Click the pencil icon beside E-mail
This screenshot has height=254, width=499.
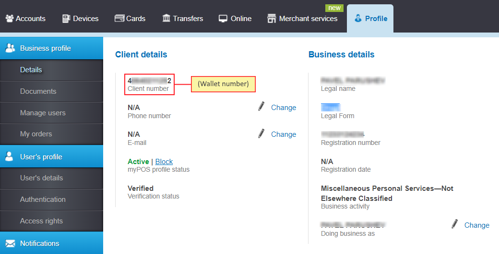[x=261, y=133]
